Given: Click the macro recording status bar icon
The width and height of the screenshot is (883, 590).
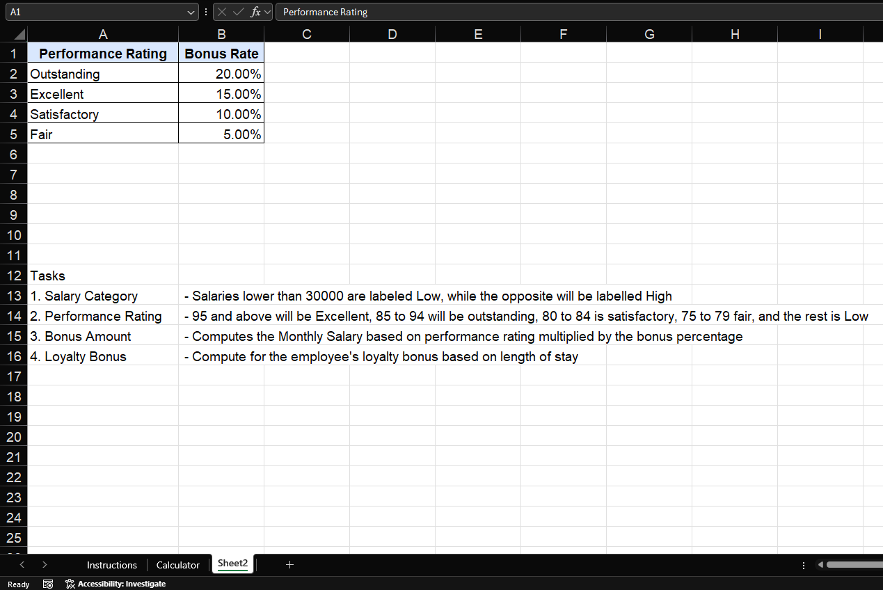Looking at the screenshot, I should 48,584.
